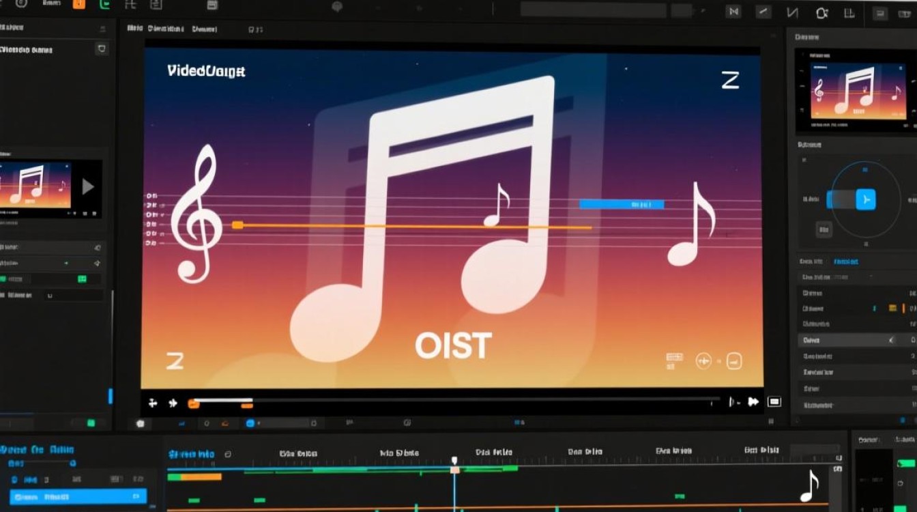Viewport: 917px width, 512px height.
Task: Click the fast-forward icon right of playback bar
Action: [753, 402]
